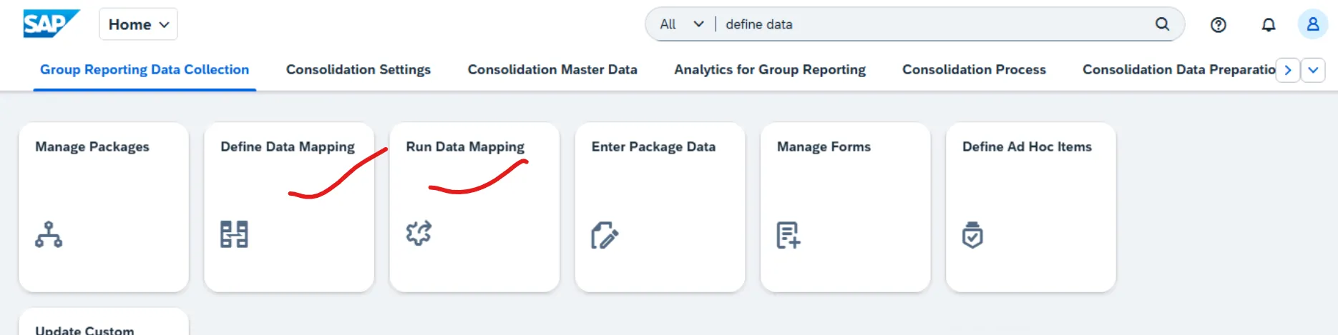Click the Manage Packages hierarchy icon
The height and width of the screenshot is (335, 1338).
pyautogui.click(x=49, y=234)
